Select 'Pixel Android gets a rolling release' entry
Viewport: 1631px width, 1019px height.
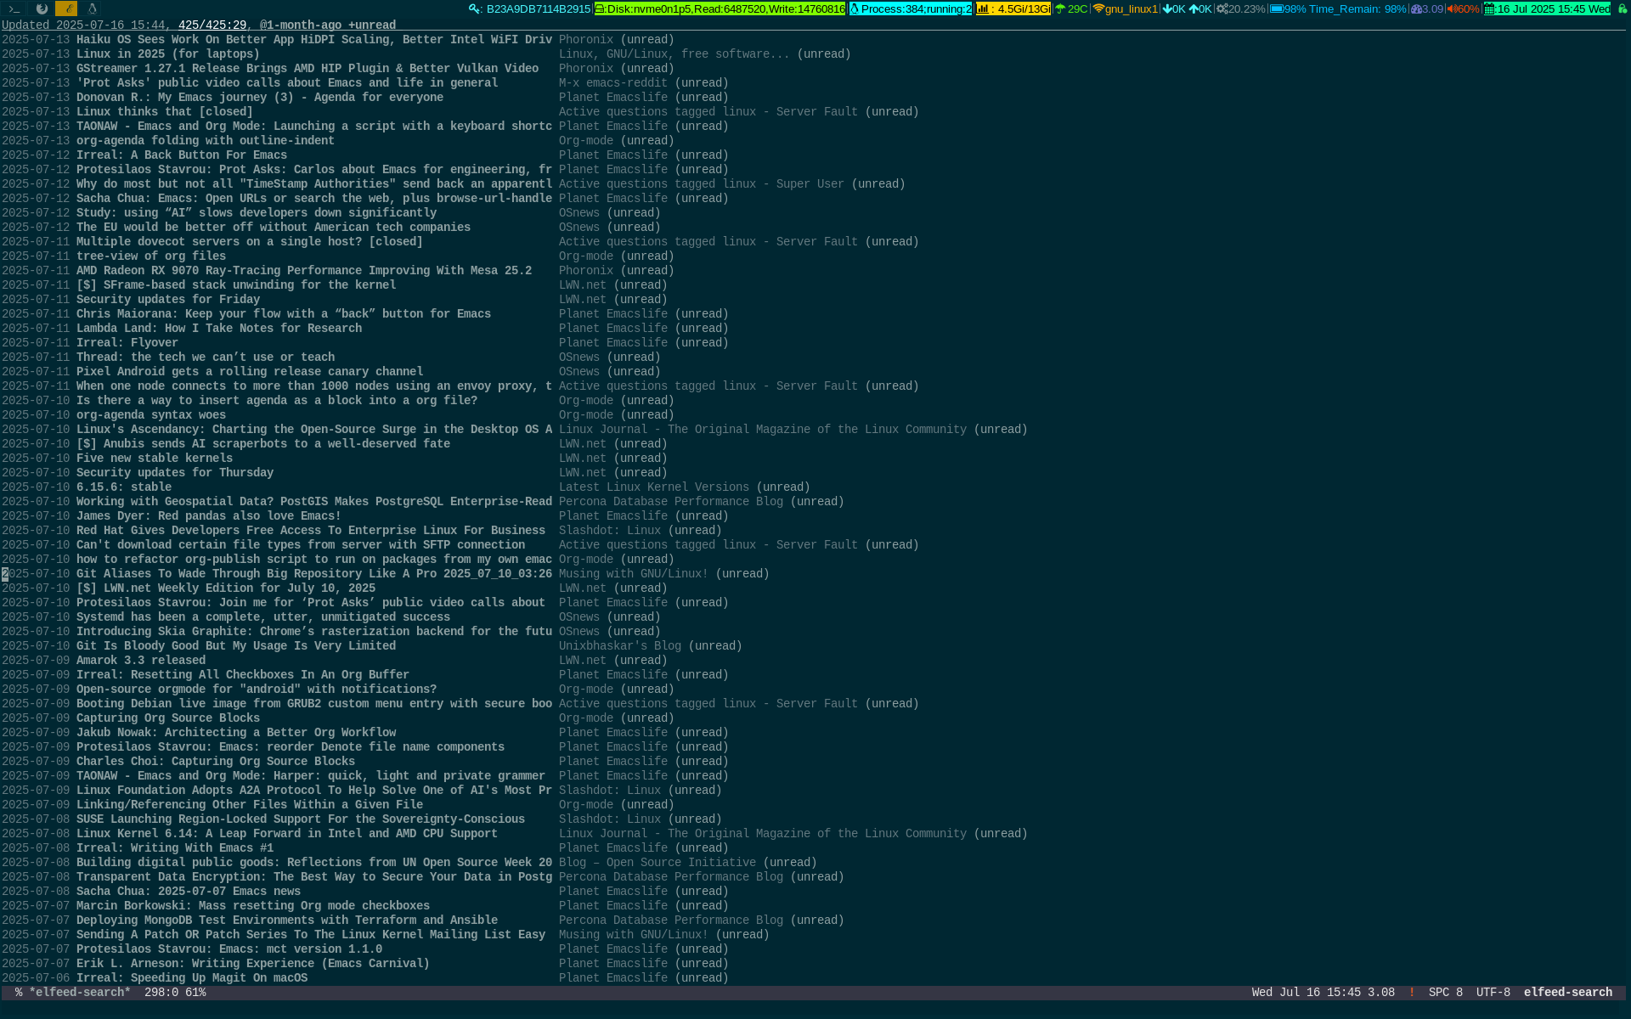pos(250,372)
